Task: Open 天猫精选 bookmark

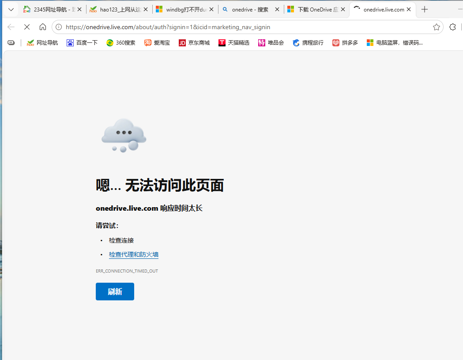Action: pyautogui.click(x=234, y=43)
